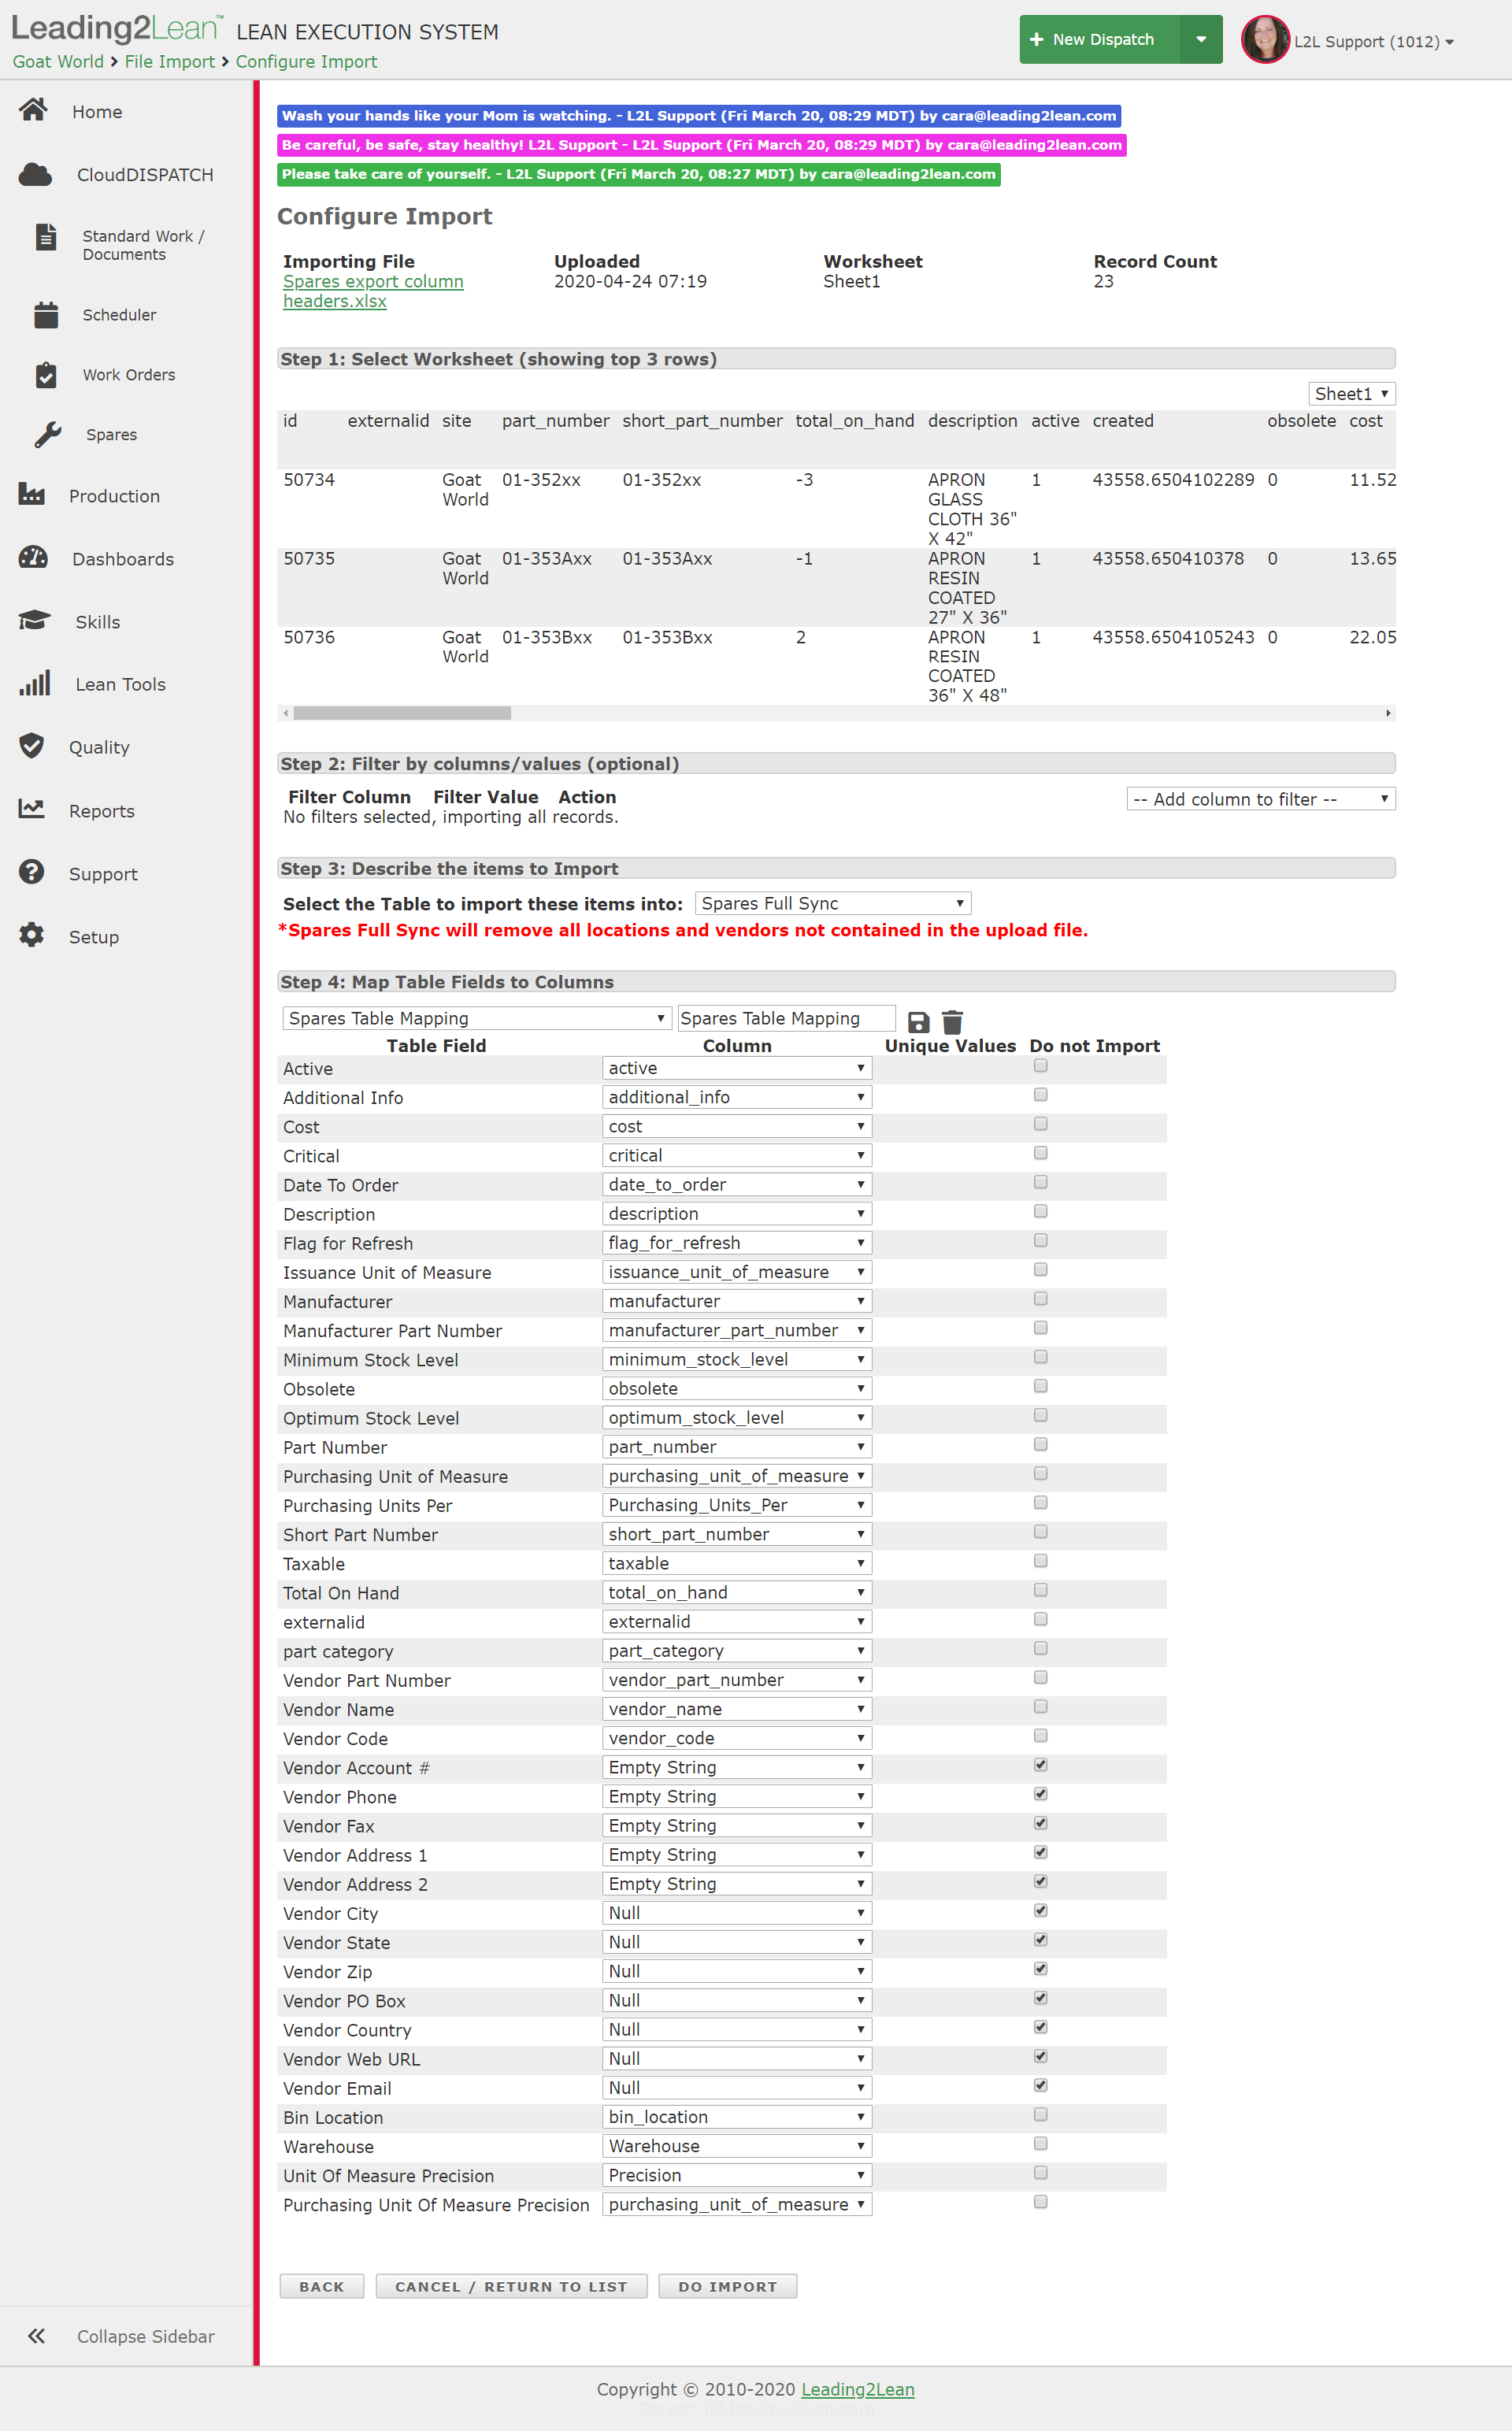Viewport: 1512px width, 2431px height.
Task: Go to File Import breadcrumb
Action: tap(170, 62)
